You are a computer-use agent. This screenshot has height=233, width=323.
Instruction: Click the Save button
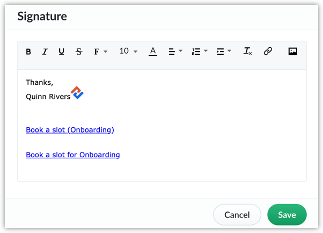pyautogui.click(x=287, y=215)
